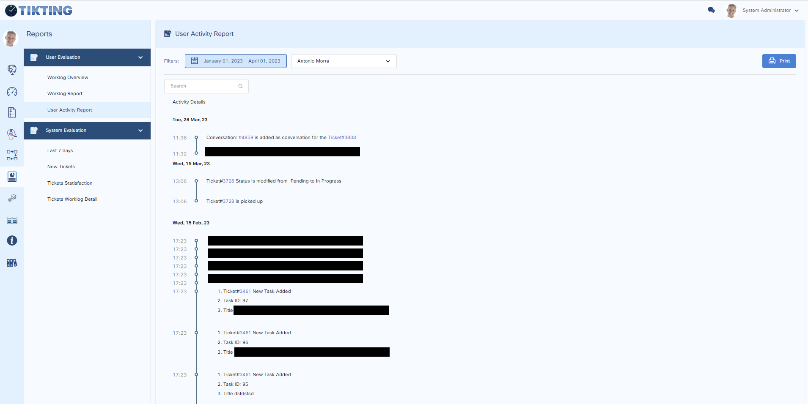Open the Ticket#3838 link

coord(342,137)
